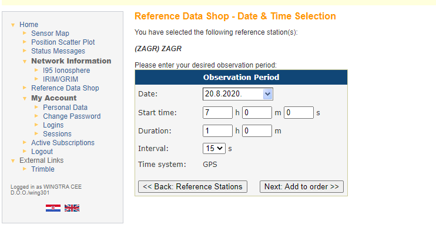Image resolution: width=436 pixels, height=251 pixels.
Task: Open the Sensor Map page
Action: (50, 34)
